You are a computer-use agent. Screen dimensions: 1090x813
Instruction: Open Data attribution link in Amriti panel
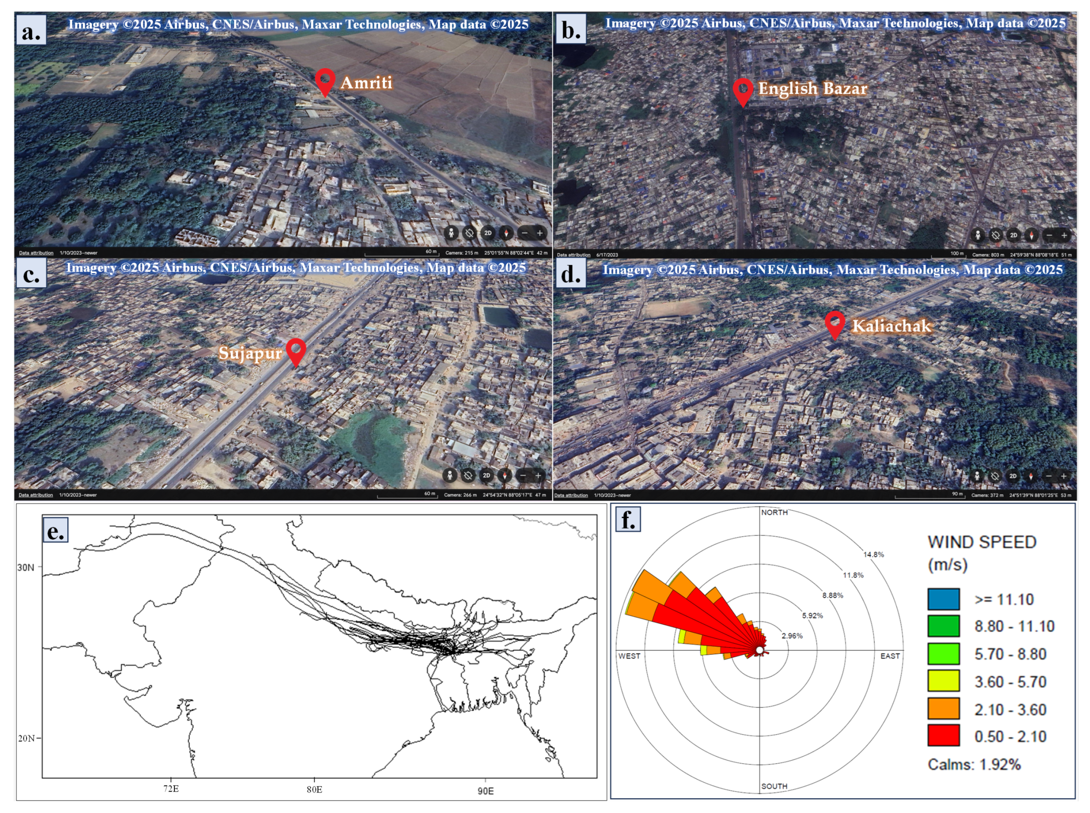click(x=36, y=253)
